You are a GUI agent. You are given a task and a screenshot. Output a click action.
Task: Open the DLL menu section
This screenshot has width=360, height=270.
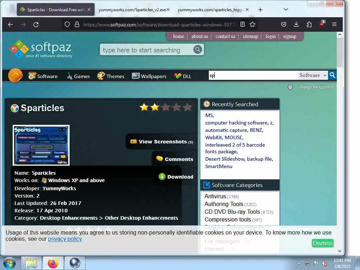coord(183,76)
